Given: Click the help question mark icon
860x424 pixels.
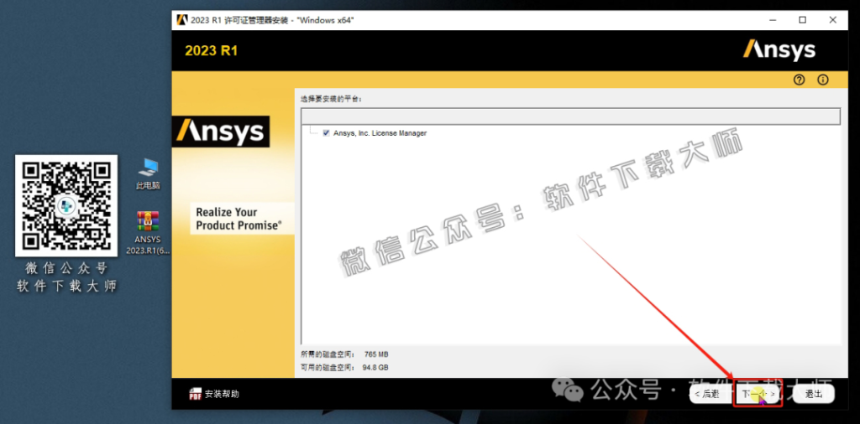Looking at the screenshot, I should tap(799, 80).
